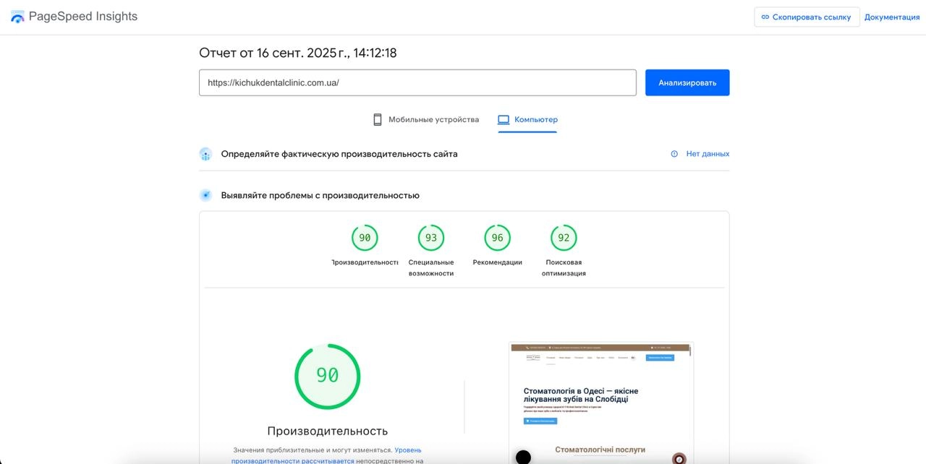Click the info icon next to Нет данных

[x=674, y=154]
